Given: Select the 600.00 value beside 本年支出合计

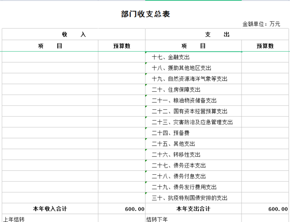Looking at the screenshot, I should point(278,209).
